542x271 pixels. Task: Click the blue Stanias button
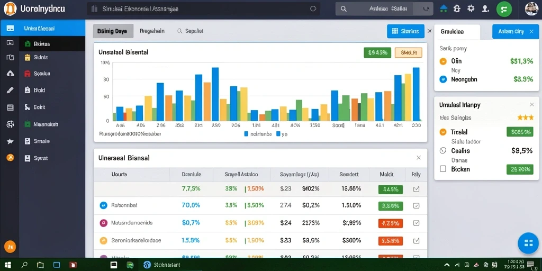pos(405,31)
